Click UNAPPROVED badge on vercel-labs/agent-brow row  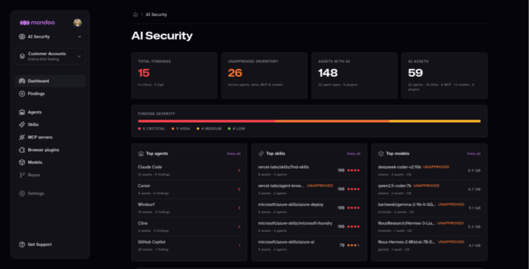pyautogui.click(x=320, y=186)
